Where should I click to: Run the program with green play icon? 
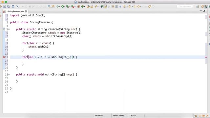pyautogui.click(x=62, y=7)
